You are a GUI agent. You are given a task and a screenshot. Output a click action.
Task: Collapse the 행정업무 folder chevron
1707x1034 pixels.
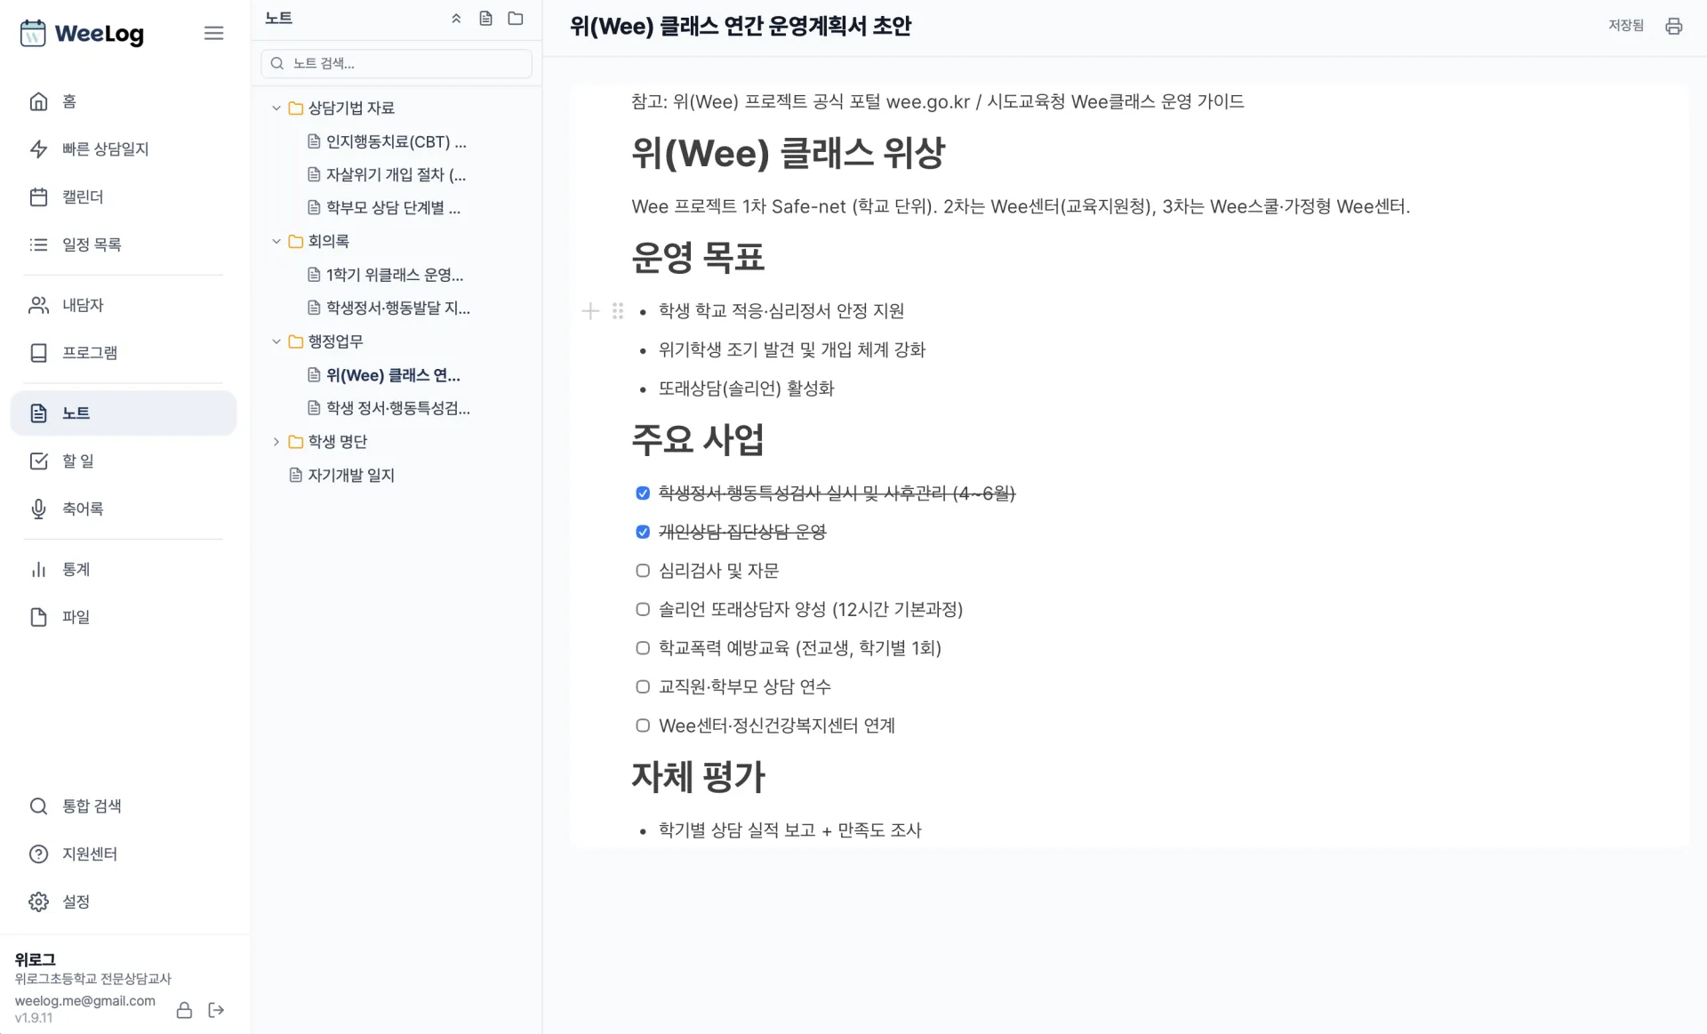click(276, 341)
